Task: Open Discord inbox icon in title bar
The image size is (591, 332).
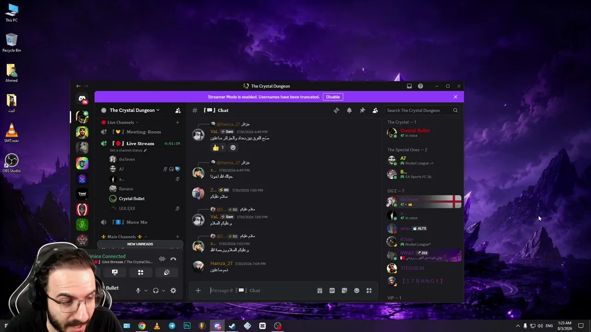Action: (409, 86)
